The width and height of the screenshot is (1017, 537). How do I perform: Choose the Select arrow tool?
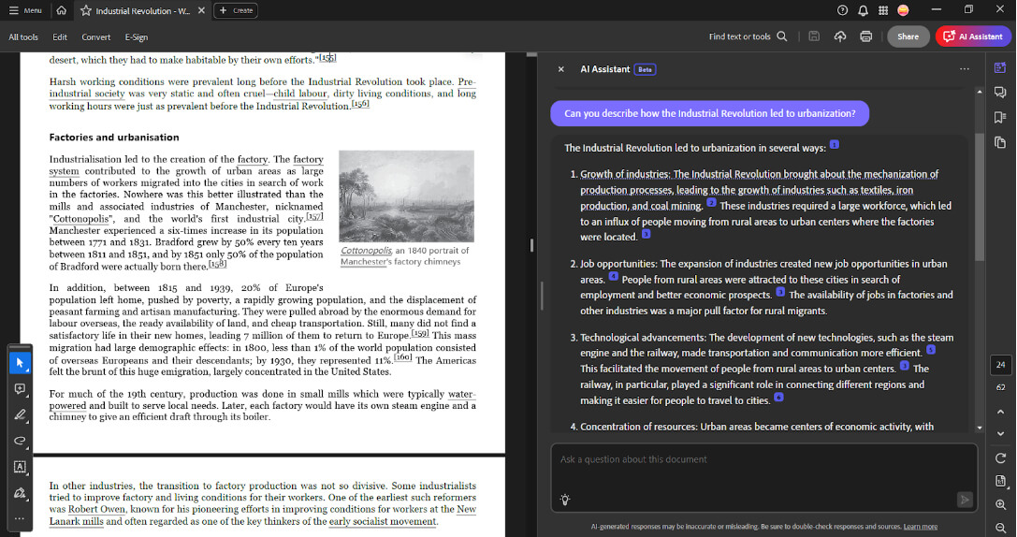20,363
